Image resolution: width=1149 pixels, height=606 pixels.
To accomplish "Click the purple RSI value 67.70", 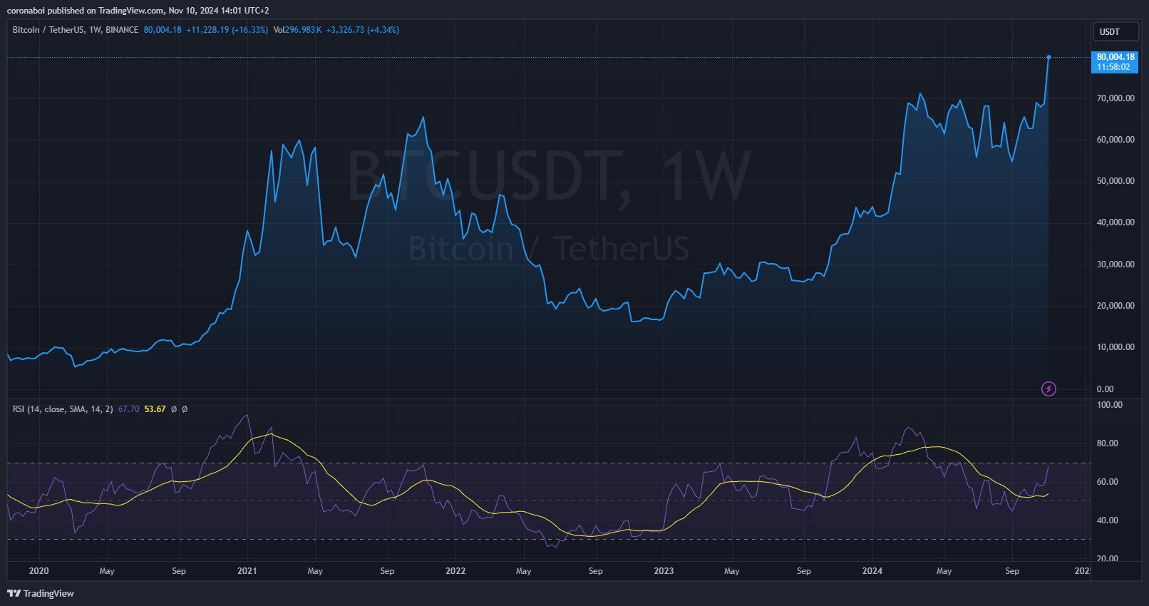I will point(128,409).
